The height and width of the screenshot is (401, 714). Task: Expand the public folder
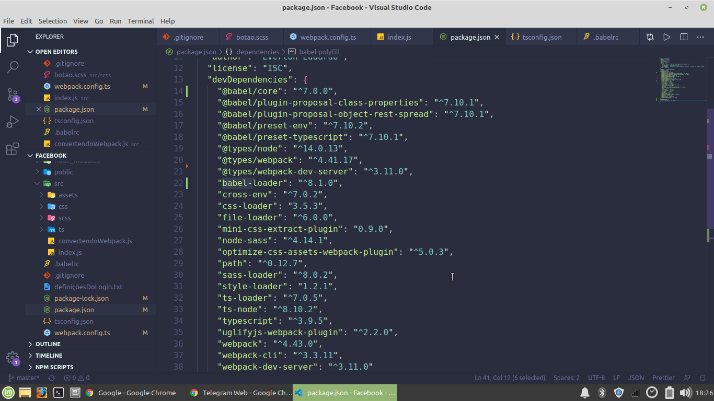(90, 172)
